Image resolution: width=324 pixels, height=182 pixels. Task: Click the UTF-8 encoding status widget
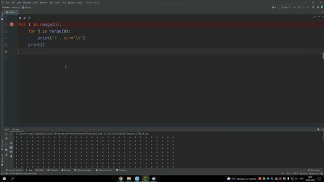(x=295, y=174)
